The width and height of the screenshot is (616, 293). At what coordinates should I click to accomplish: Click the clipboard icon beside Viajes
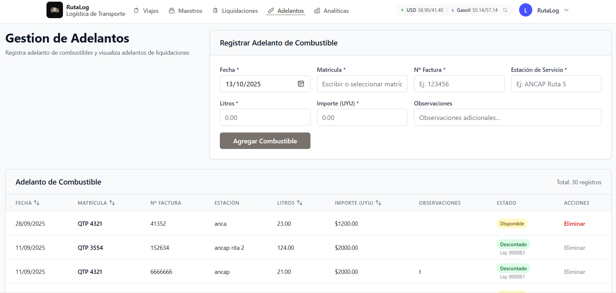tap(136, 11)
